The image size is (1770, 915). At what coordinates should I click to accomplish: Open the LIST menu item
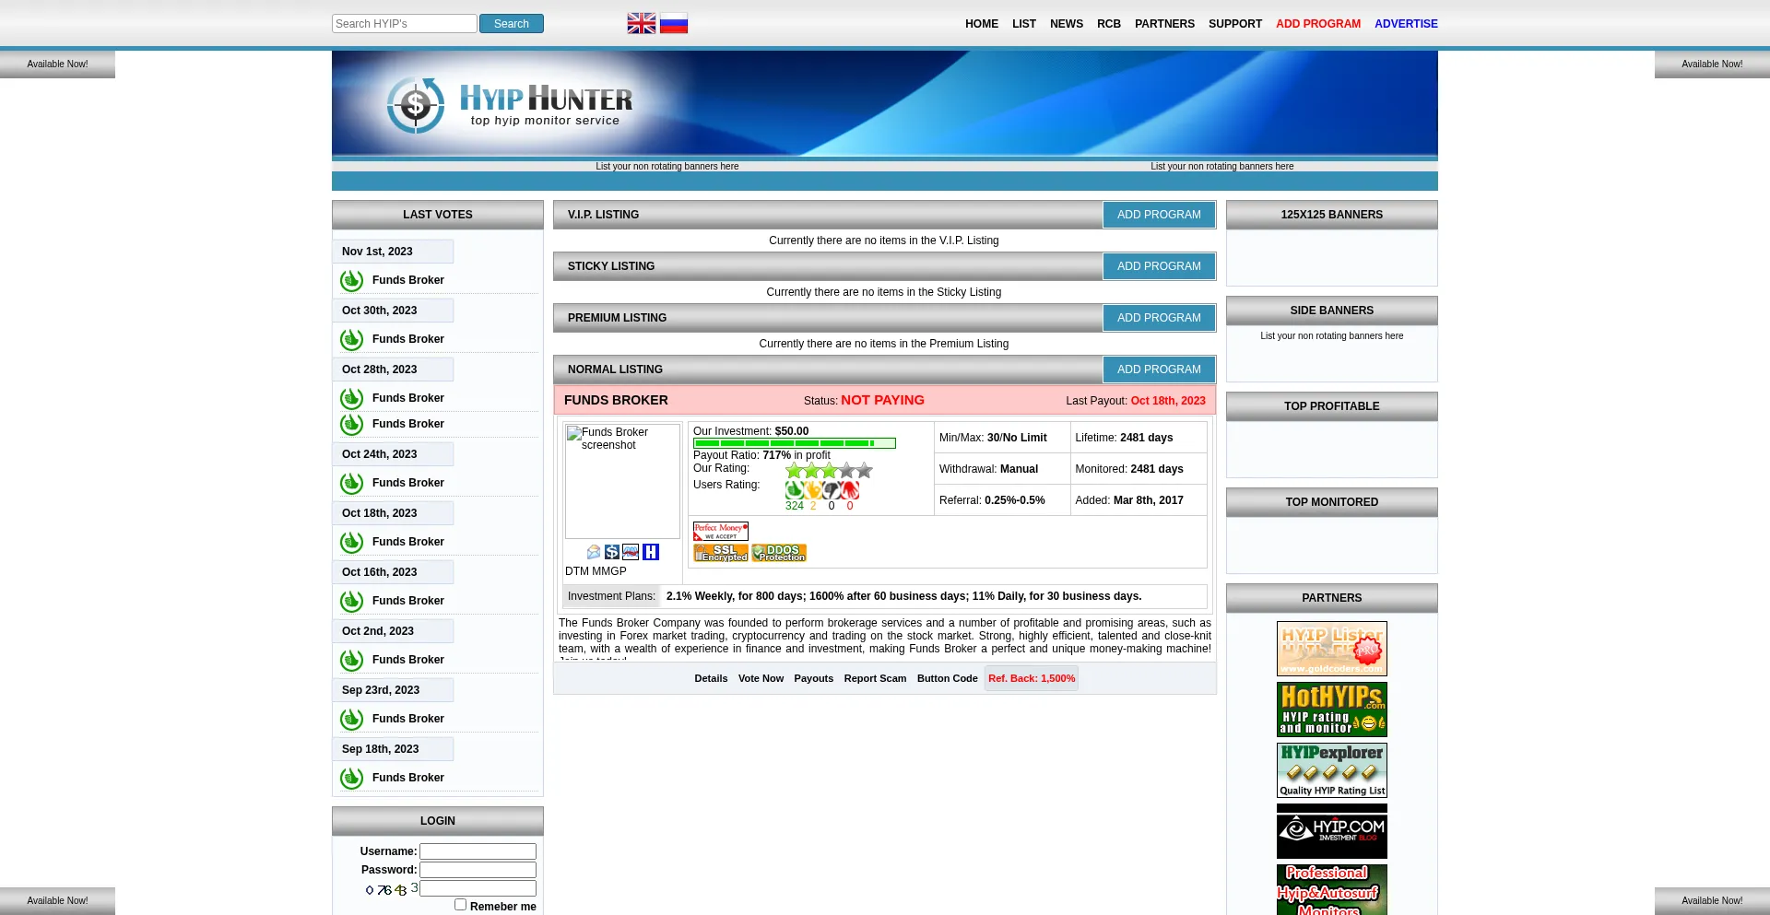(1024, 24)
